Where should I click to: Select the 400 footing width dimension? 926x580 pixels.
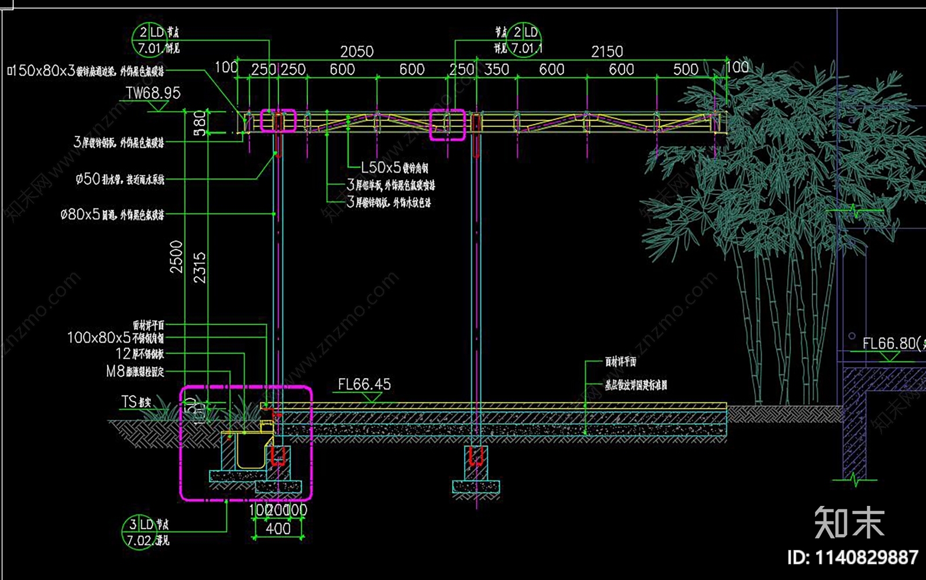coord(278,528)
